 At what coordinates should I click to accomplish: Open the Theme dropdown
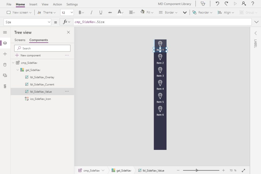click(47, 12)
